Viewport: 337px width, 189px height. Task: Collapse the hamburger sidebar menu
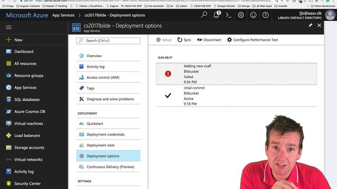[x=8, y=27]
